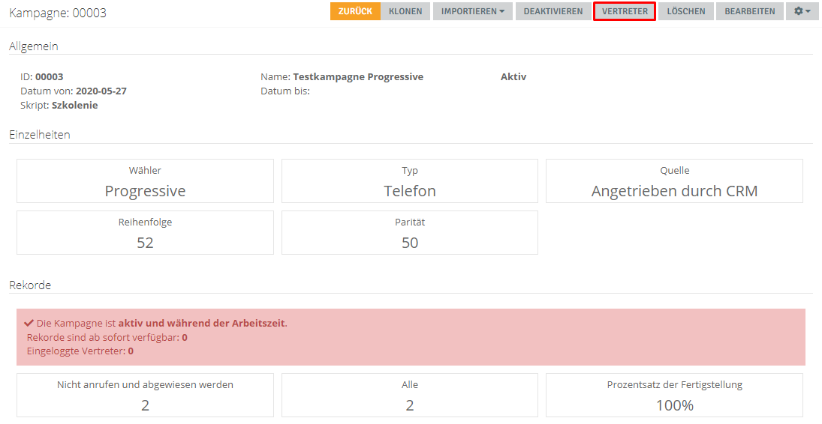The width and height of the screenshot is (822, 424).
Task: Open the gear settings dropdown
Action: [x=802, y=11]
